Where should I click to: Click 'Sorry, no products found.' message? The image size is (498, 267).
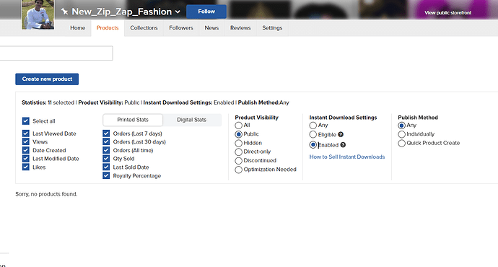(x=46, y=194)
